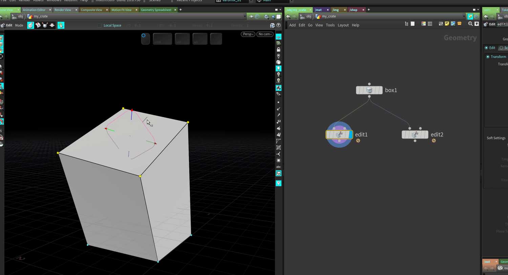The height and width of the screenshot is (275, 508).
Task: Click the abc text display icon
Action: tap(278, 167)
